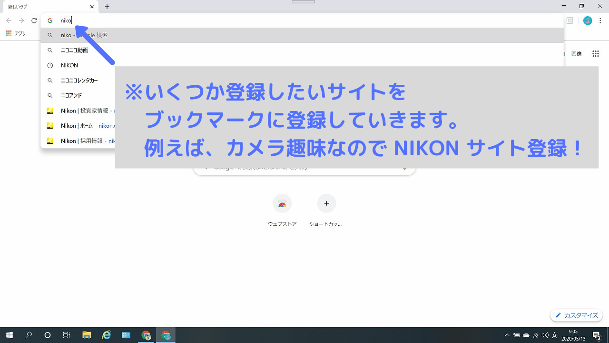Viewport: 609px width, 343px height.
Task: Click the browser Forward arrow
Action: (21, 20)
